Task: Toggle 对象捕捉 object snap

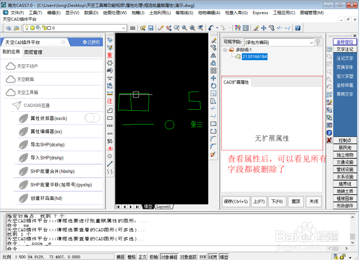Action: point(169,257)
